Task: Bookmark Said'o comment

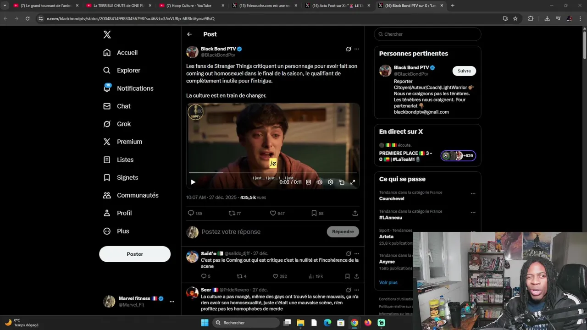Action: point(347,276)
